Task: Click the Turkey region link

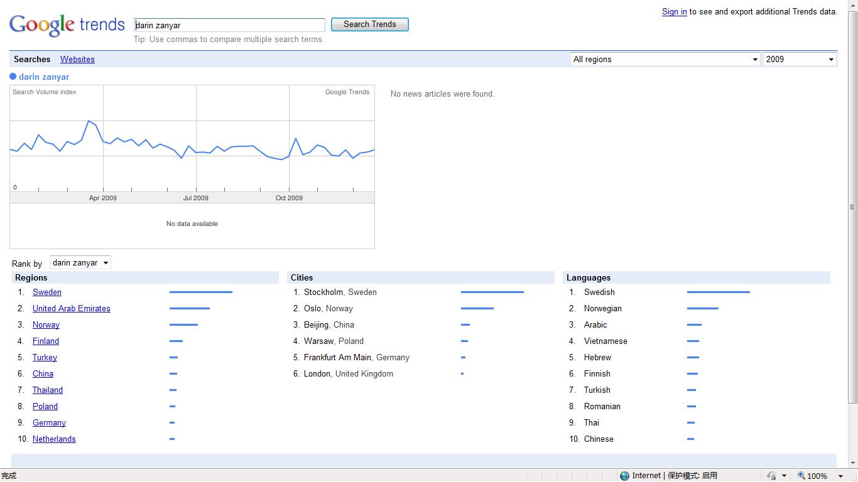Action: coord(45,357)
